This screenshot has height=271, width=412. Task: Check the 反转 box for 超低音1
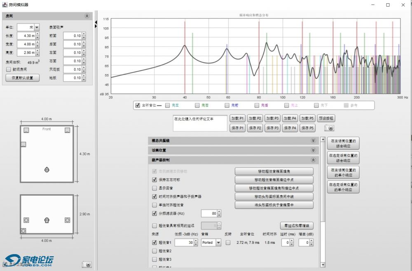coord(228,243)
